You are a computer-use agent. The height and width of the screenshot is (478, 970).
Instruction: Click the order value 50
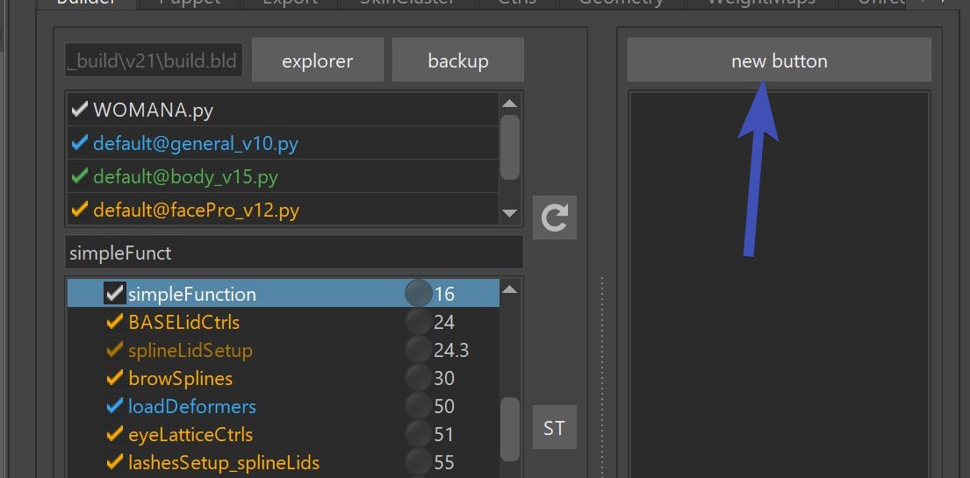444,406
